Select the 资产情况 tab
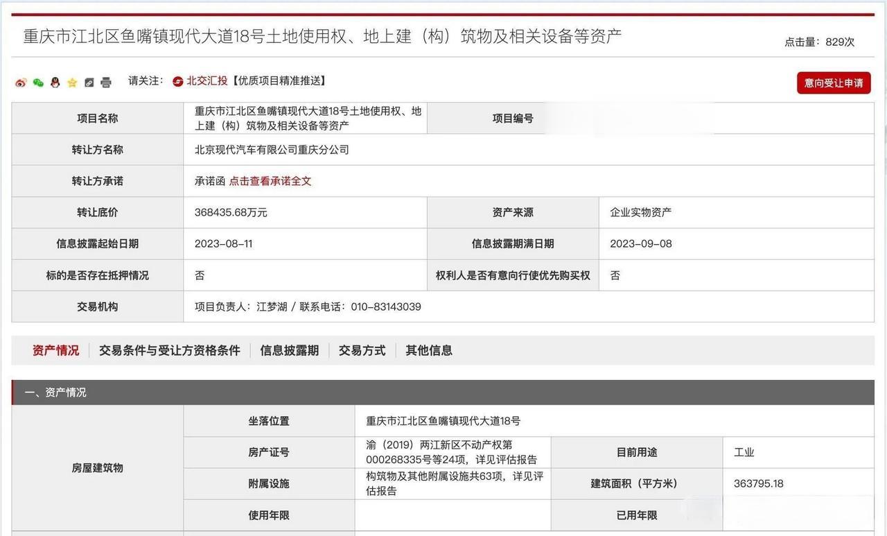This screenshot has width=887, height=536. pyautogui.click(x=55, y=350)
